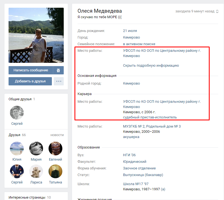This screenshot has width=224, height=200.
Task: Click 'Кемерово, 2000–2006' text
Action: click(x=142, y=132)
